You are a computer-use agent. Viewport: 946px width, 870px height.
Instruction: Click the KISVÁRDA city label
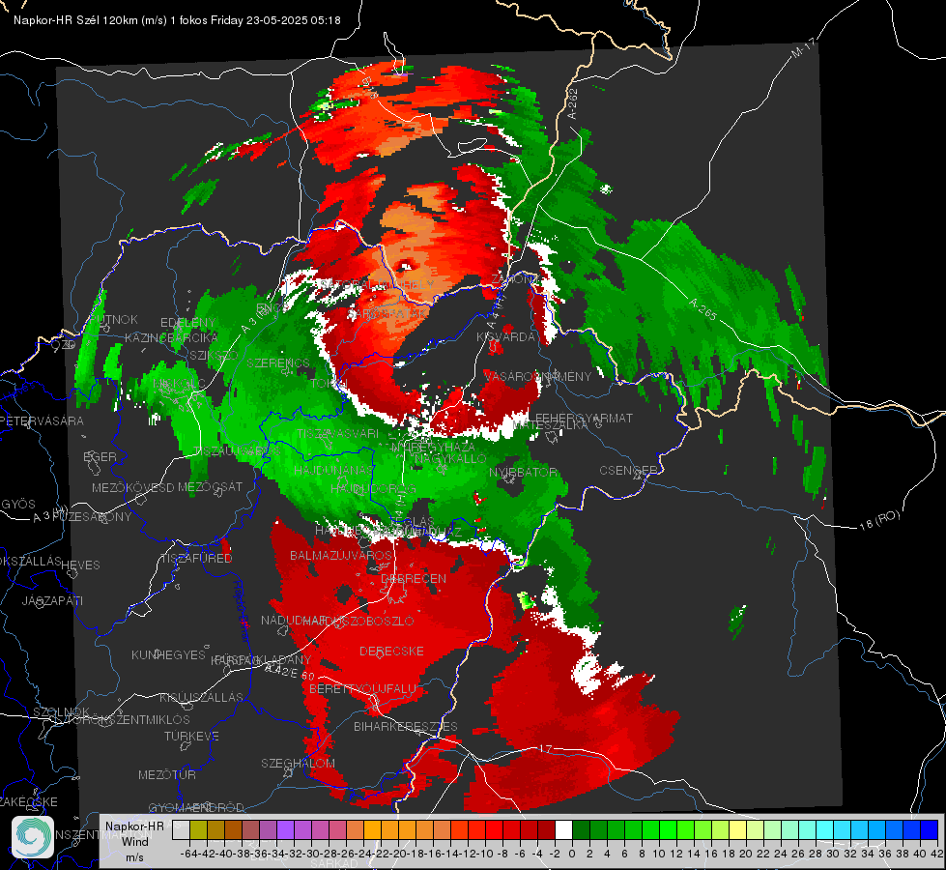506,337
